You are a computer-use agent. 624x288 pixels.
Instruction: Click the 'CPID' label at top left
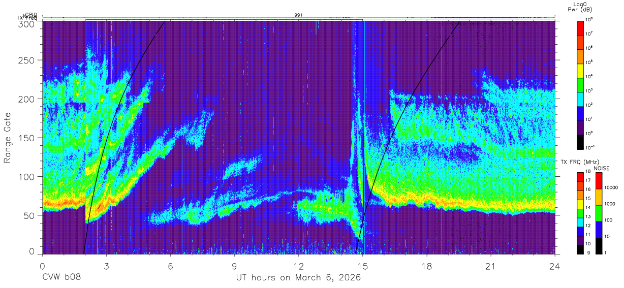[31, 15]
